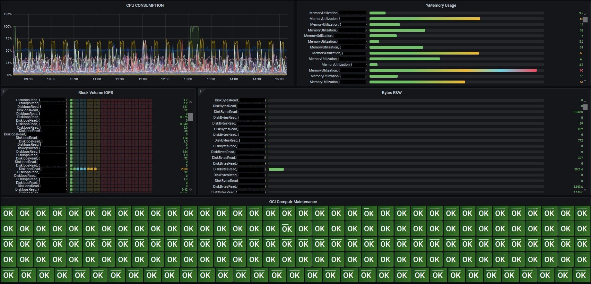Screen dimensions: 591x284
Task: Click the 50% y-axis label on CPU chart
Action: pos(8,51)
